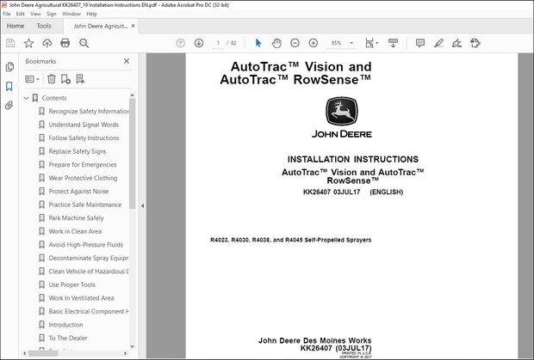534x360 pixels.
Task: Close the John Deere document tab
Action: point(133,26)
